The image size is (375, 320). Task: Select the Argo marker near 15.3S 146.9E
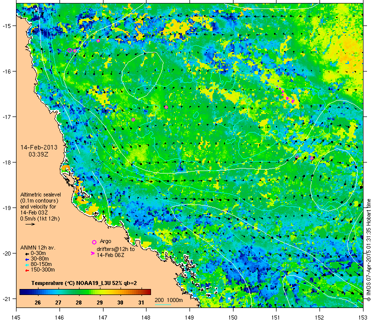coord(98,40)
